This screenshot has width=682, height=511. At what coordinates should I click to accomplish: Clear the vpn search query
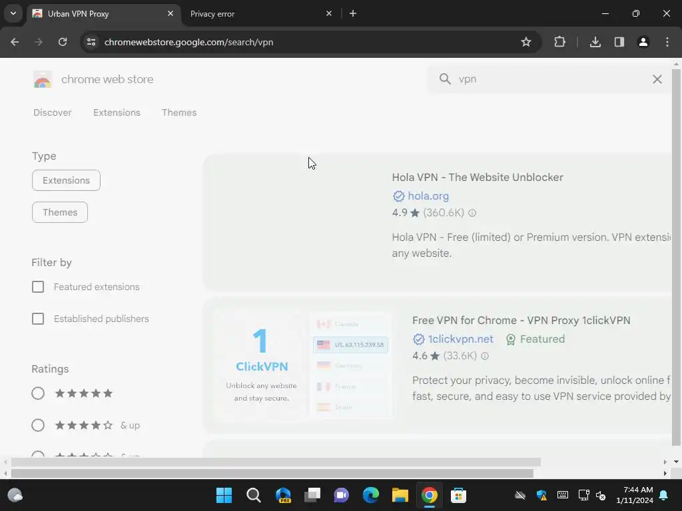(x=657, y=79)
